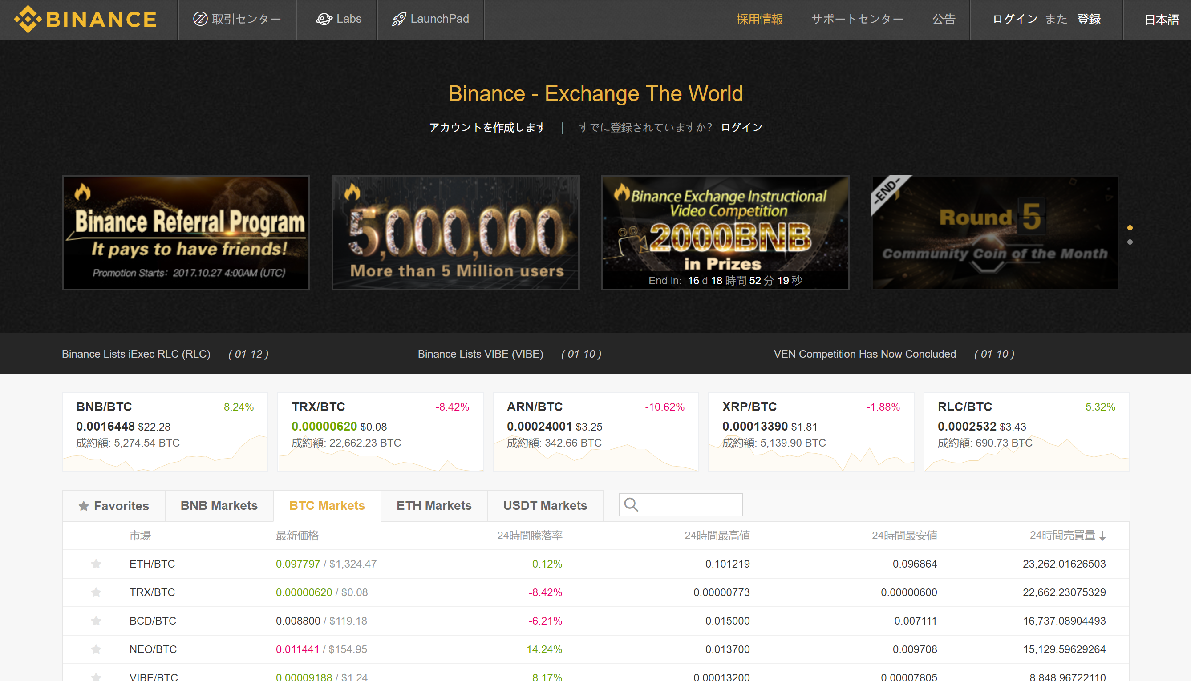Screen dimensions: 1191x681
Task: Sort by 24時間騰落率 column header
Action: pyautogui.click(x=529, y=536)
